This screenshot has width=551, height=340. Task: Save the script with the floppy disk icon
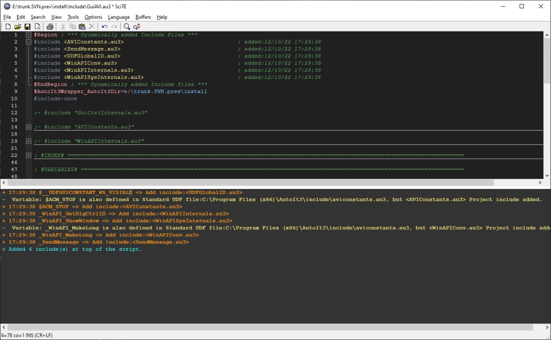tap(28, 26)
